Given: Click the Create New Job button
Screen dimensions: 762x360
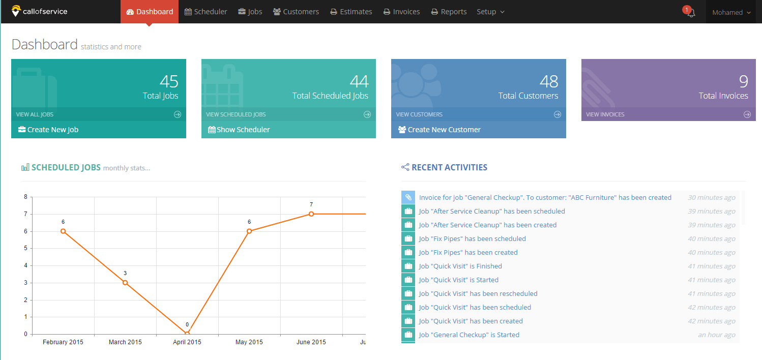Looking at the screenshot, I should 48,130.
